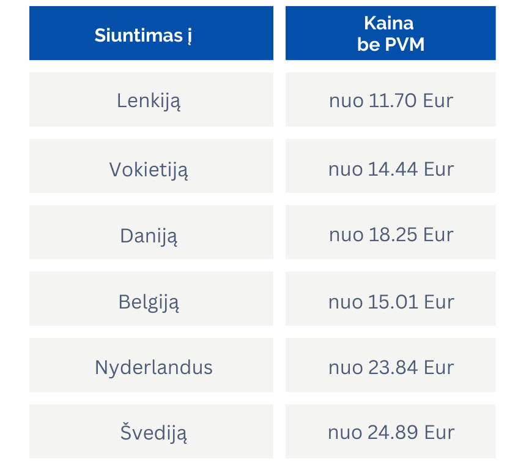This screenshot has width=507, height=464.
Task: Click the 'nuo 14.44 Eur' price cell
Action: [x=391, y=166]
